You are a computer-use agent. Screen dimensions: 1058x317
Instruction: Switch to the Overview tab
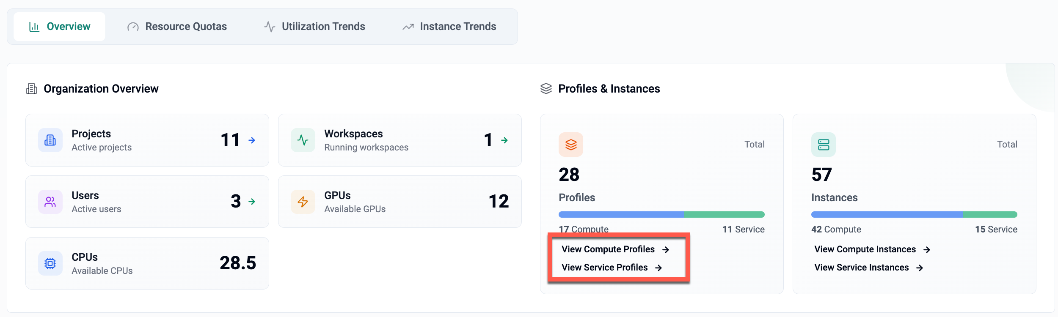click(60, 27)
